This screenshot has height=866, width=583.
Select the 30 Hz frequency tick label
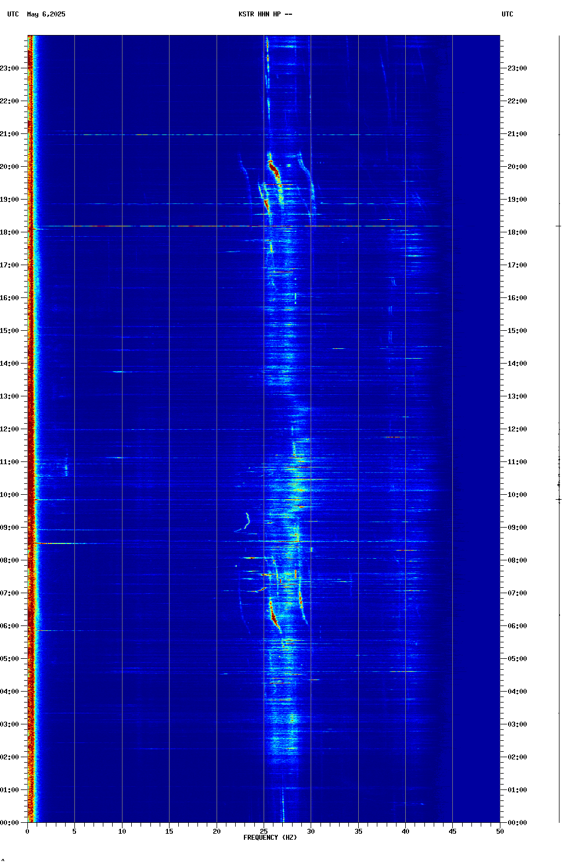pyautogui.click(x=311, y=832)
